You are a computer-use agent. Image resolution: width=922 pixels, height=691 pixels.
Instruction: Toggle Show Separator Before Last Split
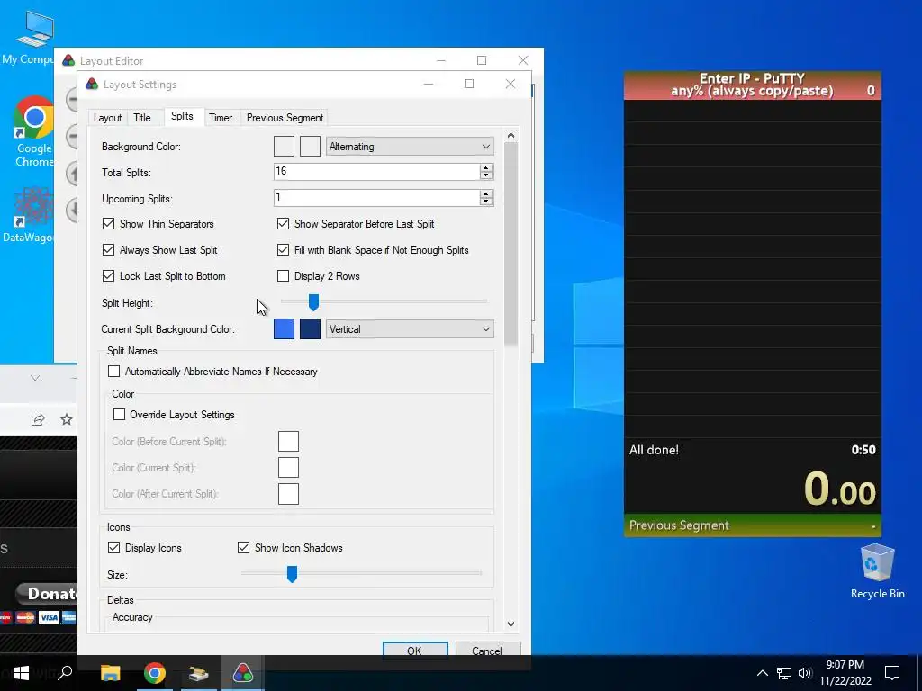(283, 224)
